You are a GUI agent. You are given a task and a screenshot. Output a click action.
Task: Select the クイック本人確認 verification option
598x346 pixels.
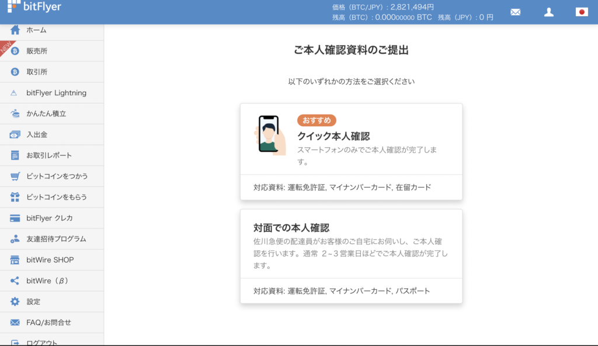(x=350, y=140)
